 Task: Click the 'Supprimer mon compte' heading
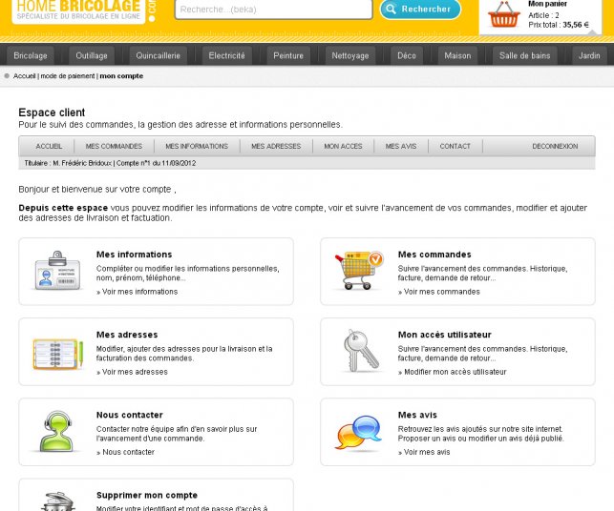[x=147, y=495]
